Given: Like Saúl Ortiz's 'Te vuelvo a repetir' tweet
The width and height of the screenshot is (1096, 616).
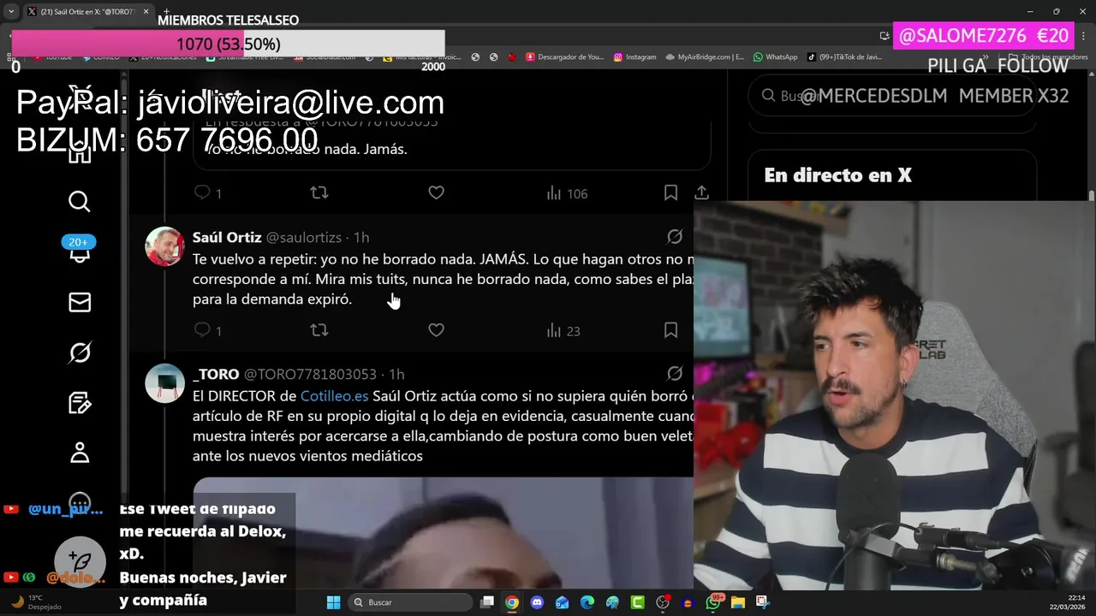Looking at the screenshot, I should tap(436, 330).
